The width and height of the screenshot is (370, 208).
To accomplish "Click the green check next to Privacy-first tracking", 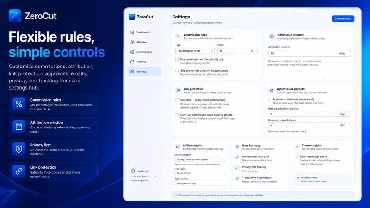I will pyautogui.click(x=237, y=168).
